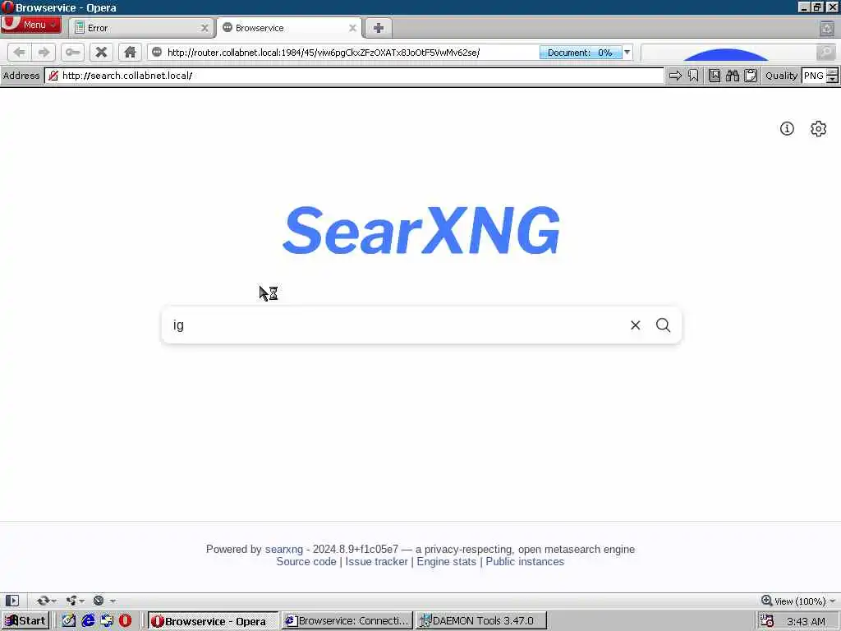Screen dimensions: 841x631
Task: Click the 3:43 AM taskbar clock
Action: pos(806,621)
